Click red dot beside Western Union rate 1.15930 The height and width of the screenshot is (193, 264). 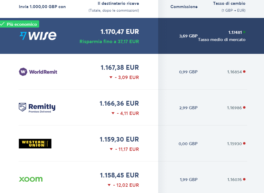point(244,143)
